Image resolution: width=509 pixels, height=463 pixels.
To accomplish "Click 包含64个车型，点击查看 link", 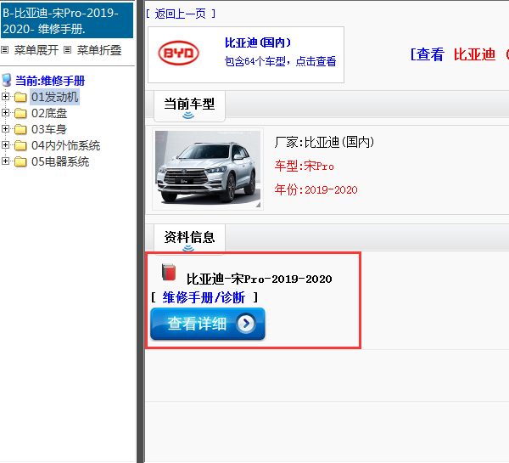I will 281,61.
